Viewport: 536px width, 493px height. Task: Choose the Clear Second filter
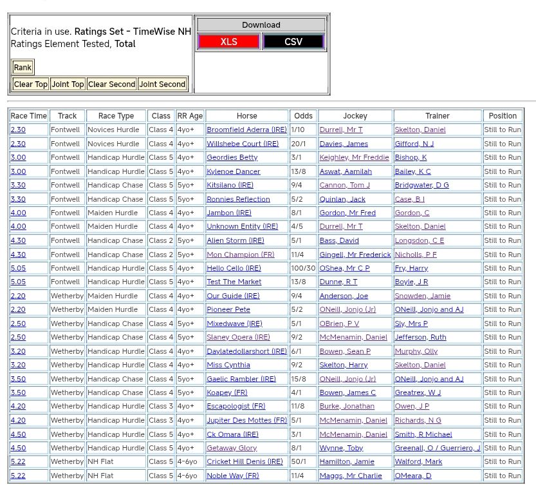click(111, 84)
